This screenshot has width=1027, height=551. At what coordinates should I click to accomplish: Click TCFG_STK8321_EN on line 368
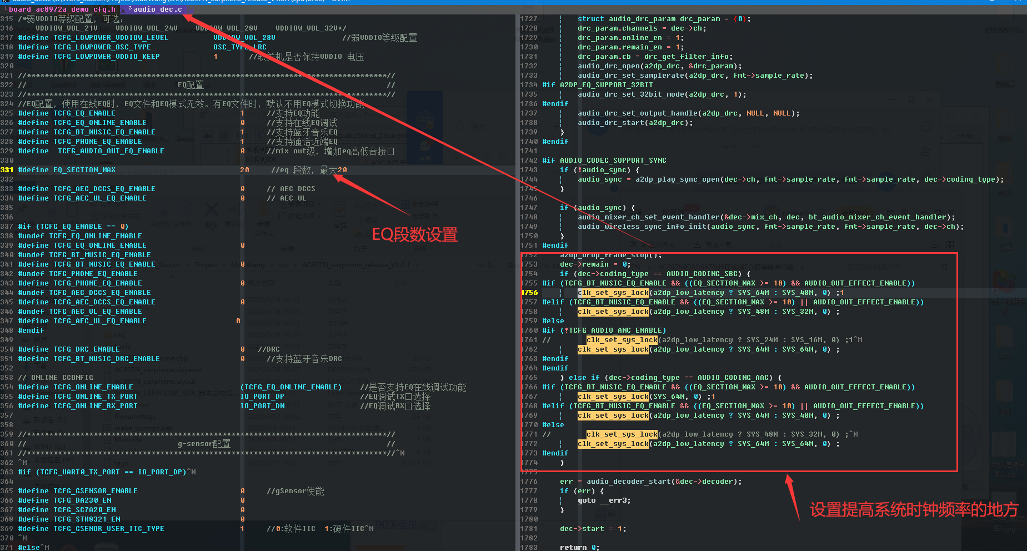[87, 519]
